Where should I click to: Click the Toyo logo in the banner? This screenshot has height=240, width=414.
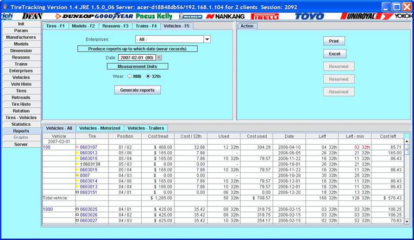coord(309,16)
